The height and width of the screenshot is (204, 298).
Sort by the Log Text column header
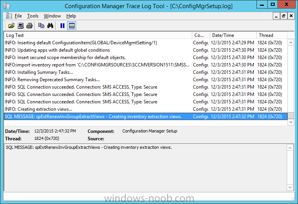coord(98,35)
